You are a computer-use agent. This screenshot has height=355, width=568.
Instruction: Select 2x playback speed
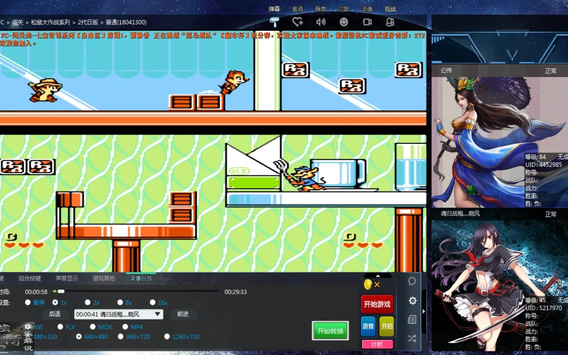(x=87, y=302)
